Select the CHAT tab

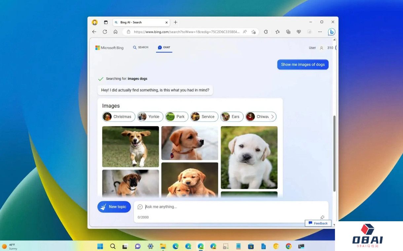point(164,48)
